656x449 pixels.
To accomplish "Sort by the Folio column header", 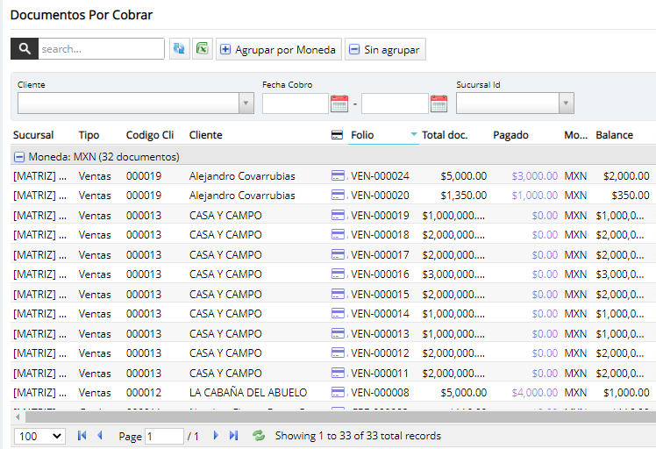I will coord(362,135).
